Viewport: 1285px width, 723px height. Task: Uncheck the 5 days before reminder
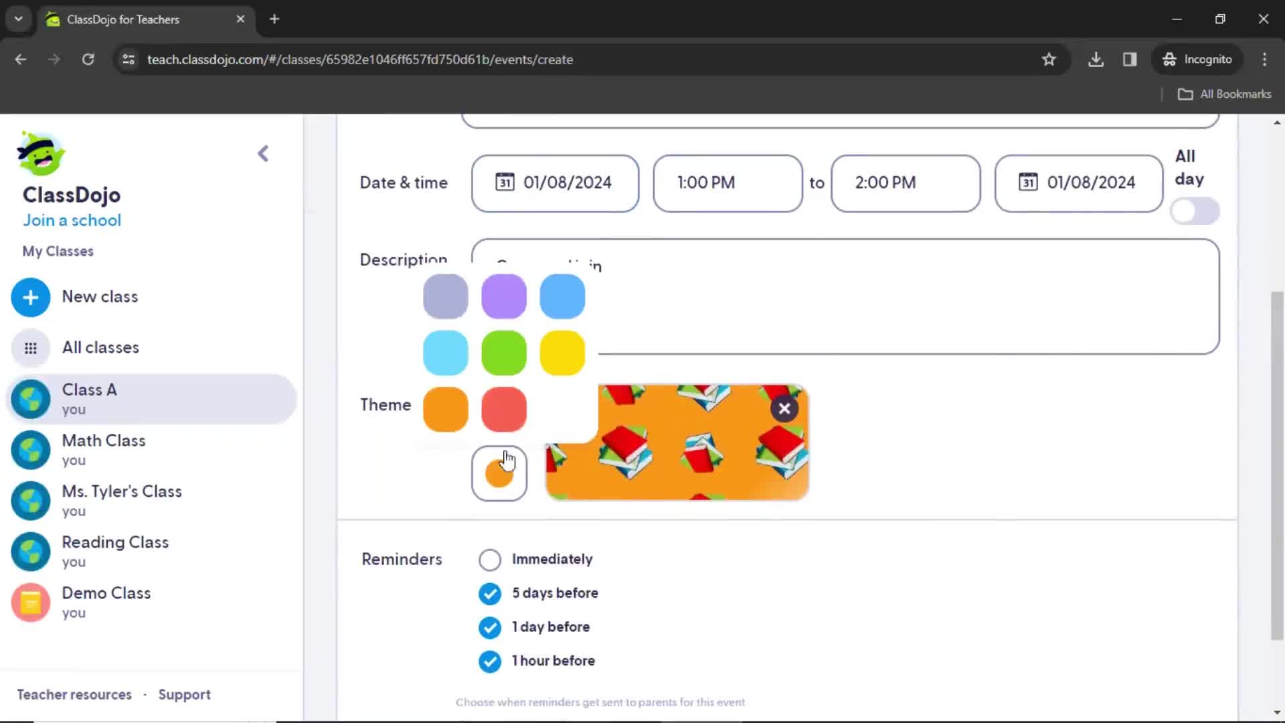tap(490, 594)
